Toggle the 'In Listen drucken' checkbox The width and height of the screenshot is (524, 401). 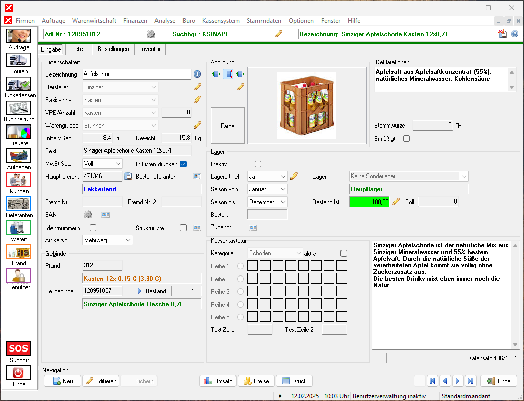click(x=184, y=164)
